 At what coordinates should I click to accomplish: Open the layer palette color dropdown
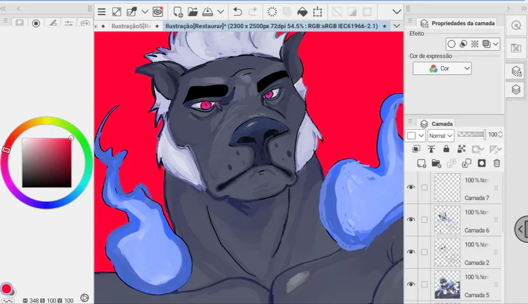[x=415, y=136]
